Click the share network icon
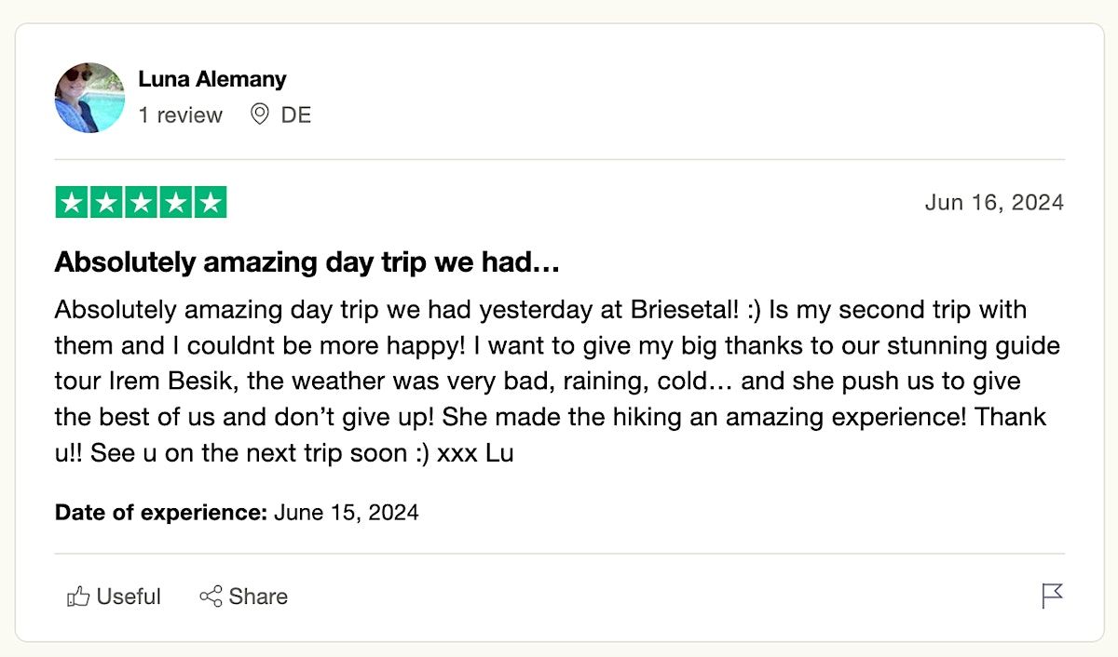1118x657 pixels. click(x=211, y=597)
